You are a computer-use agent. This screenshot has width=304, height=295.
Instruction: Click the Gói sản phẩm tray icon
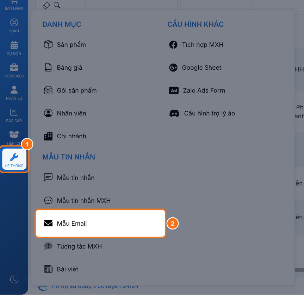click(x=48, y=90)
